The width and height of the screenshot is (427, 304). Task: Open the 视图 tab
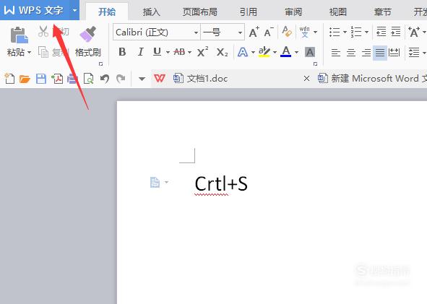(x=338, y=12)
